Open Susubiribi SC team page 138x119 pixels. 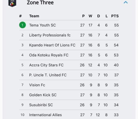click(x=41, y=105)
